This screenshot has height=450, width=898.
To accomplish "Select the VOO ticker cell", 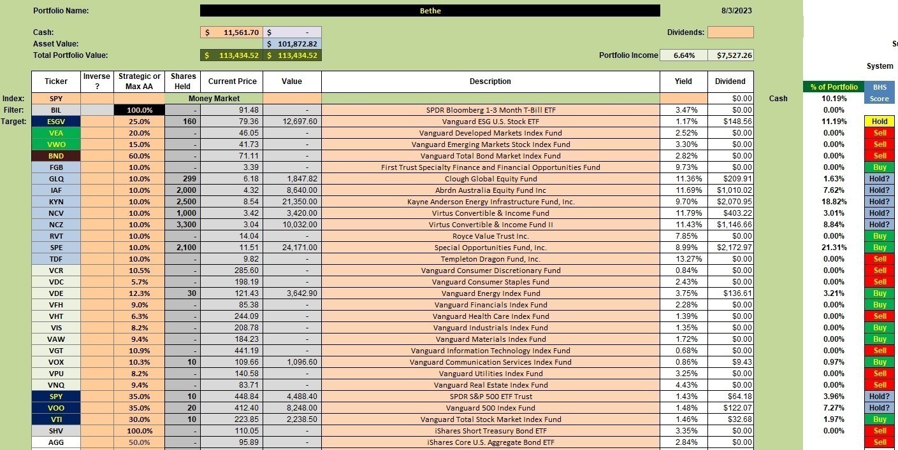I will 56,408.
